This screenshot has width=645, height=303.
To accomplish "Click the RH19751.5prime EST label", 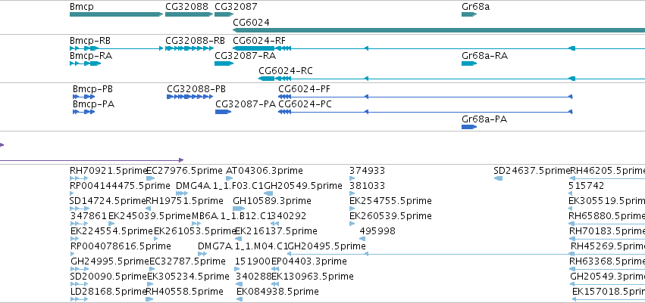I will click(x=185, y=201).
